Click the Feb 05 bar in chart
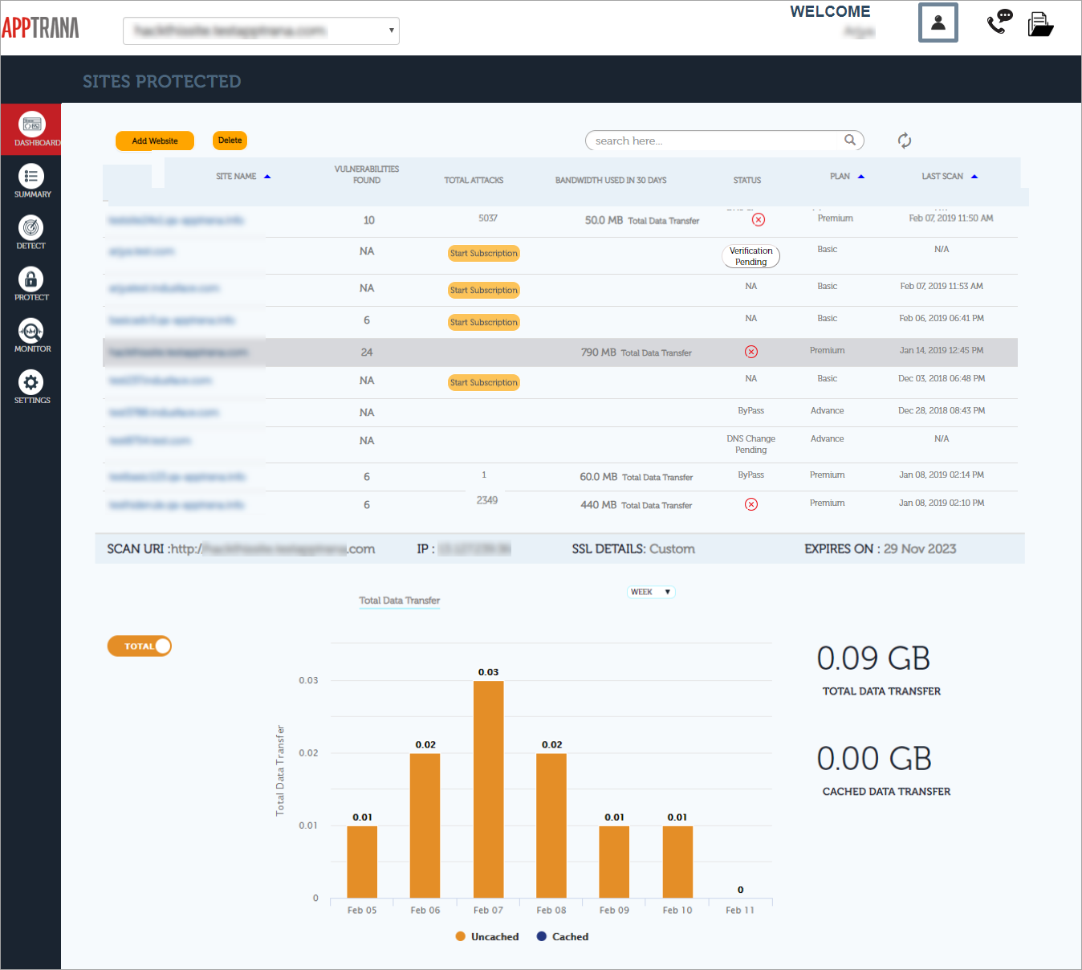1082x970 pixels. pos(362,862)
